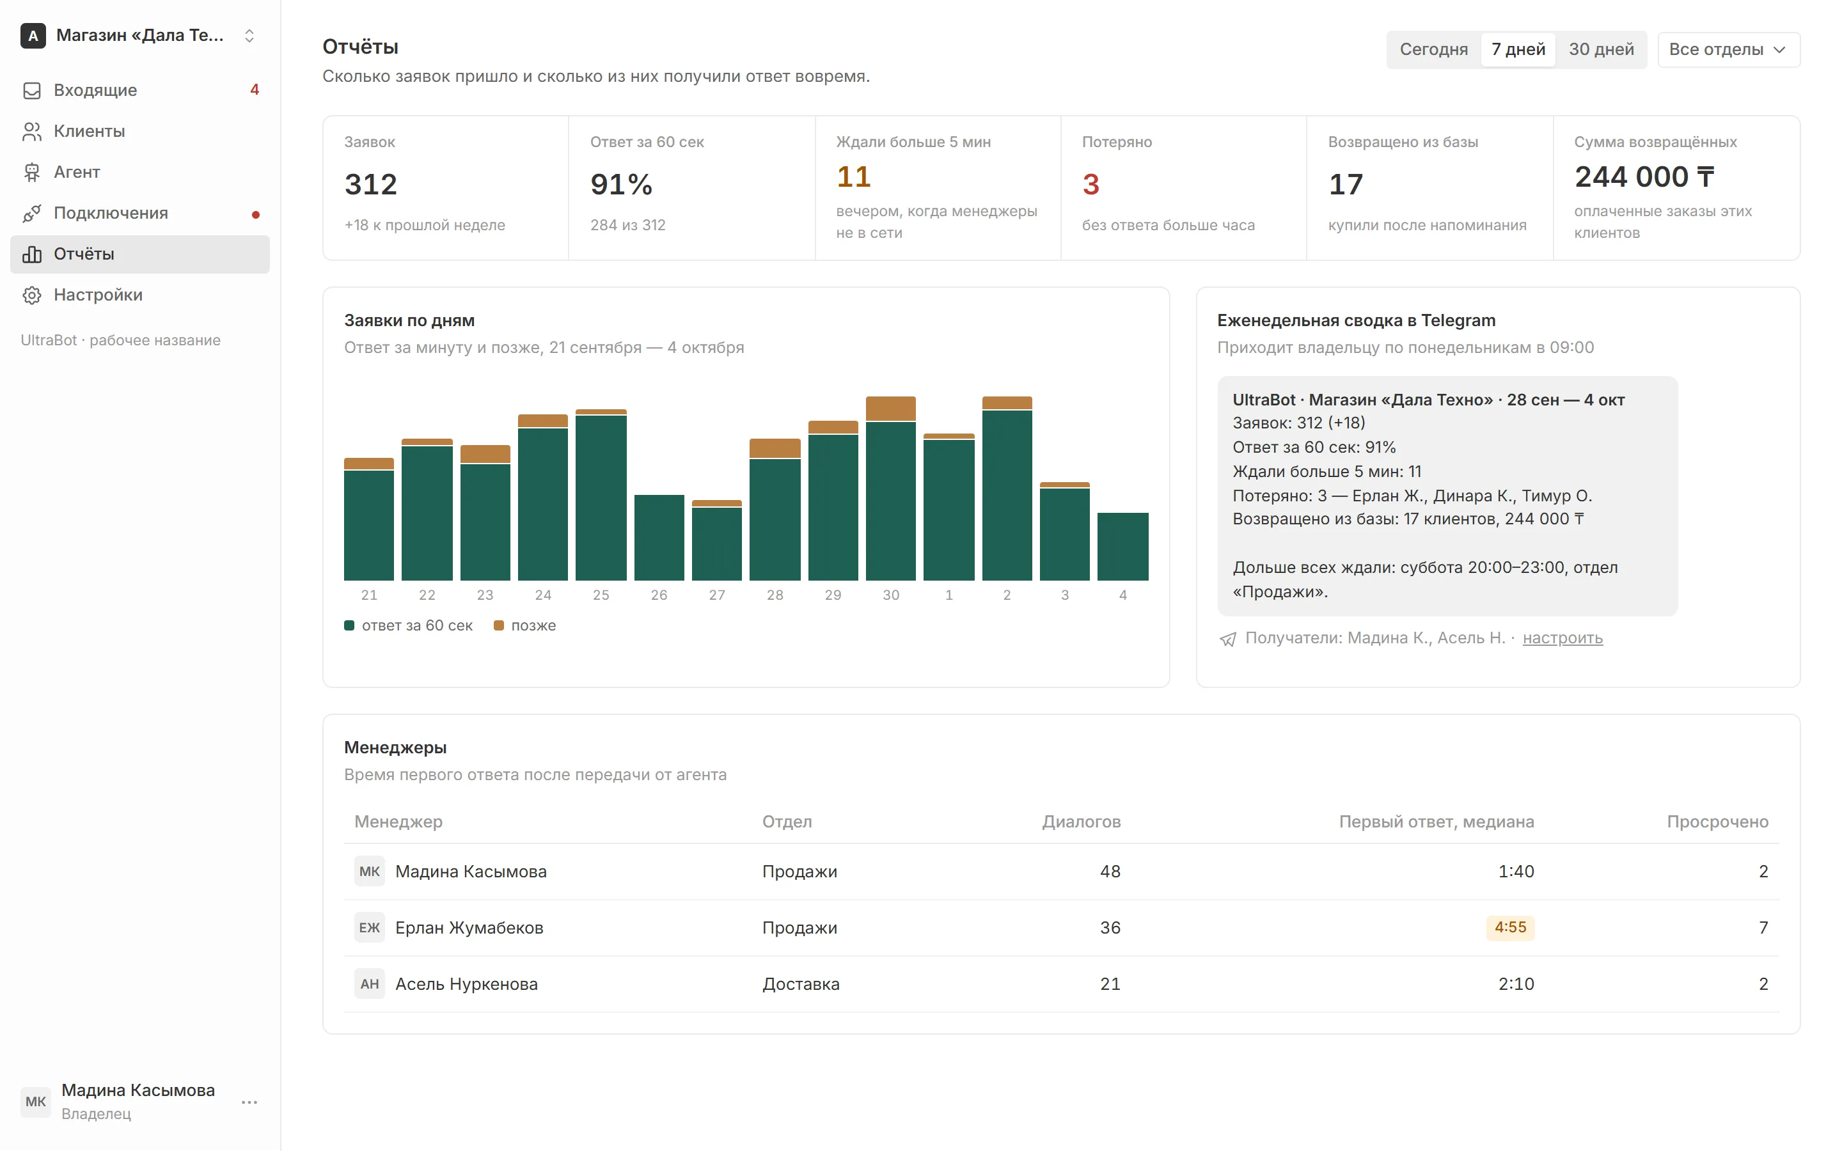The width and height of the screenshot is (1842, 1151).
Task: Click the MK avatar in the sidebar footer
Action: [36, 1102]
